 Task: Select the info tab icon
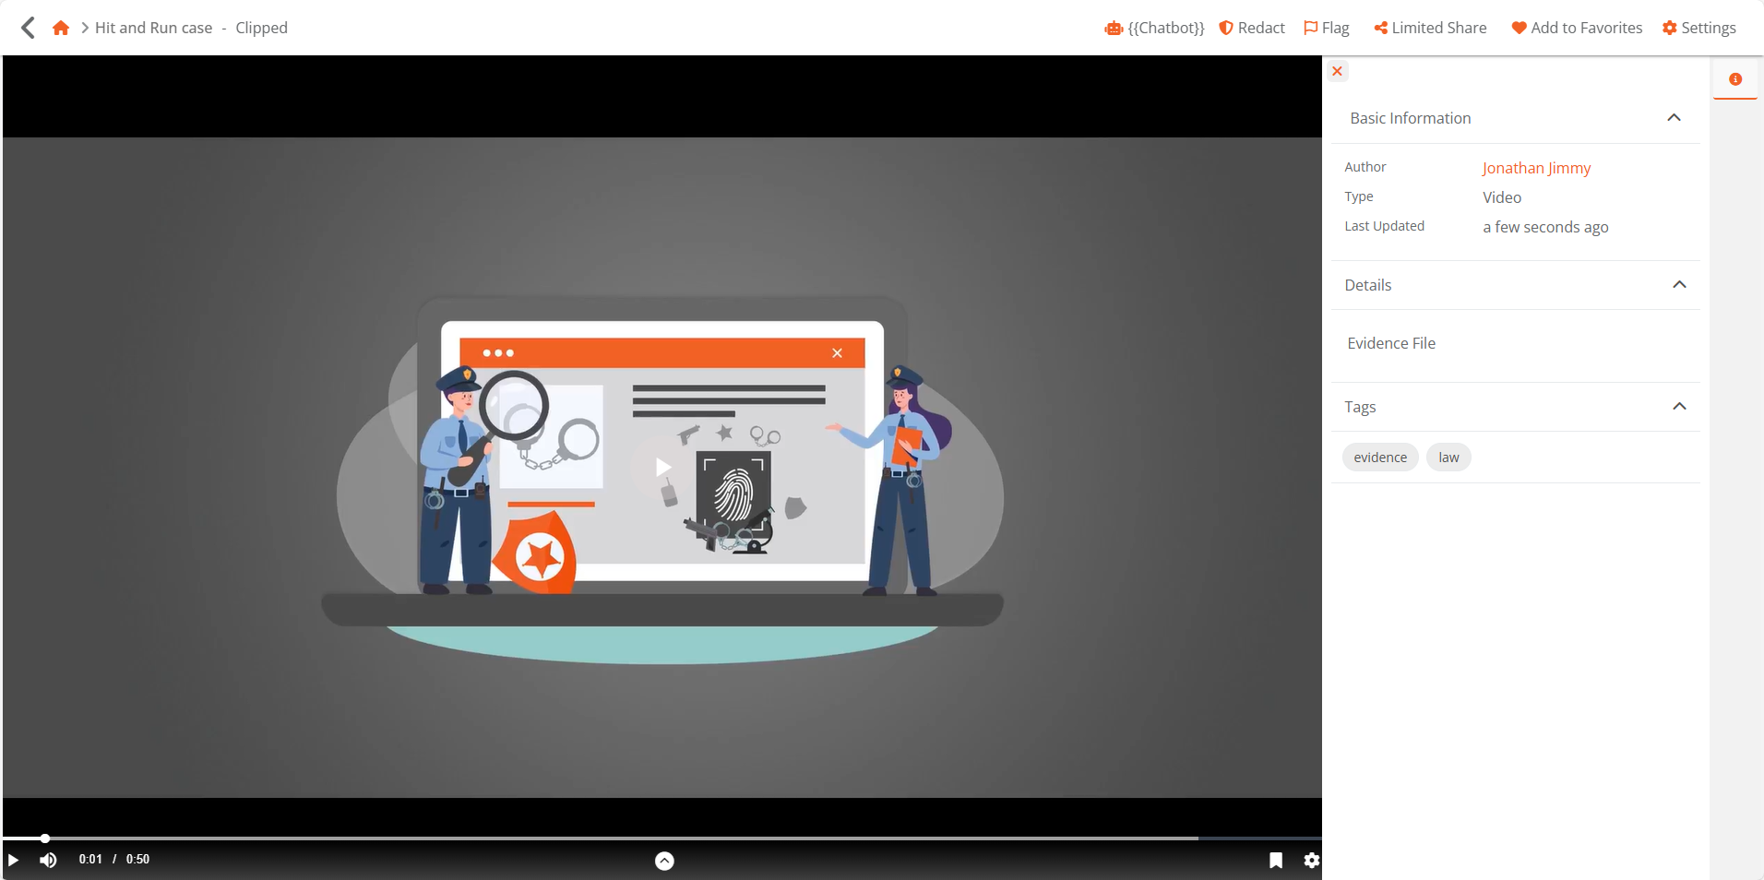[x=1734, y=79]
